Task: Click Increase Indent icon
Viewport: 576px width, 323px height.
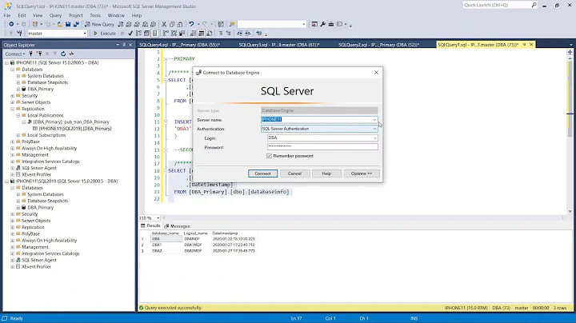Action: click(247, 34)
